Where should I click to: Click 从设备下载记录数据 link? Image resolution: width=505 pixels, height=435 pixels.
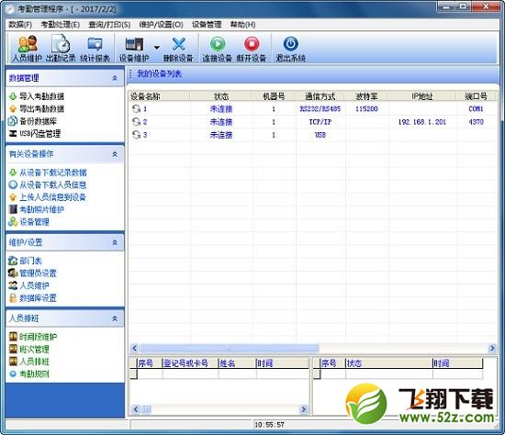tap(53, 173)
